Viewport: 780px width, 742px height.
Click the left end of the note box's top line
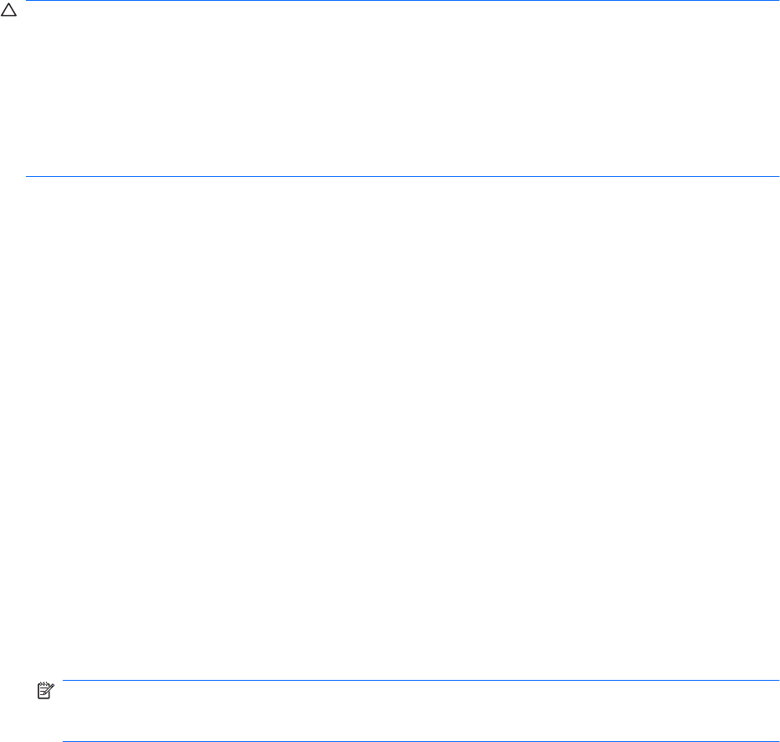click(x=65, y=680)
